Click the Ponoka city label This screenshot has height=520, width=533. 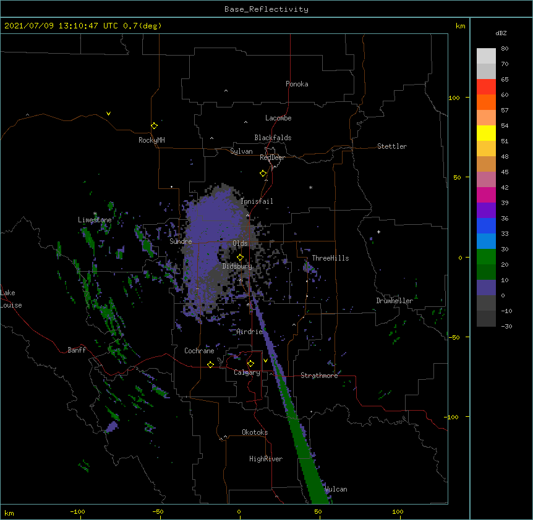(297, 84)
